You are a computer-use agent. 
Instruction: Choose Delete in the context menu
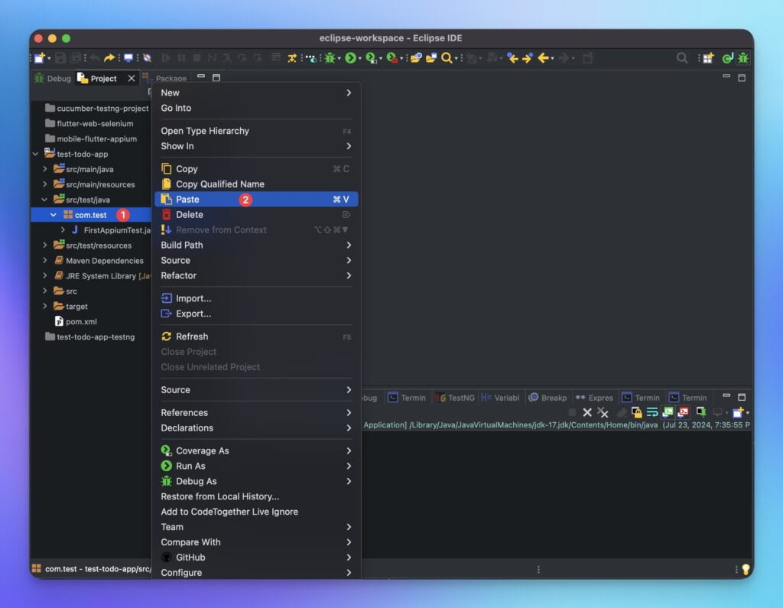click(x=255, y=214)
